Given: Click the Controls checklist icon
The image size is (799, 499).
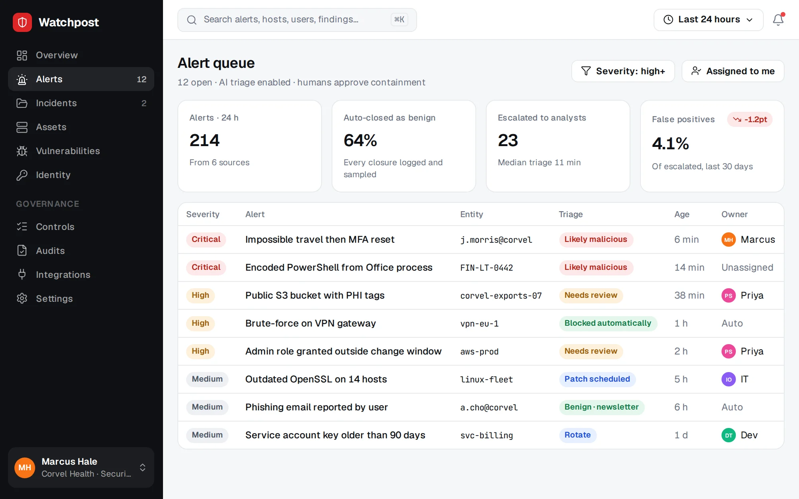Looking at the screenshot, I should (x=22, y=227).
